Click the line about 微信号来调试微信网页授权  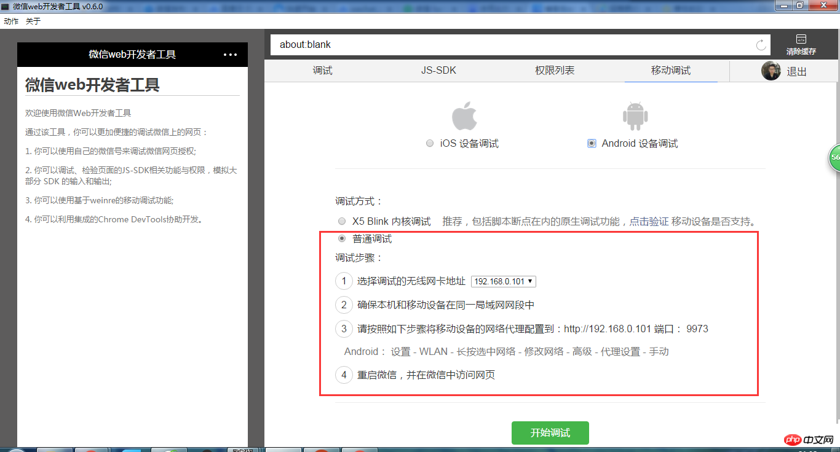(x=111, y=151)
